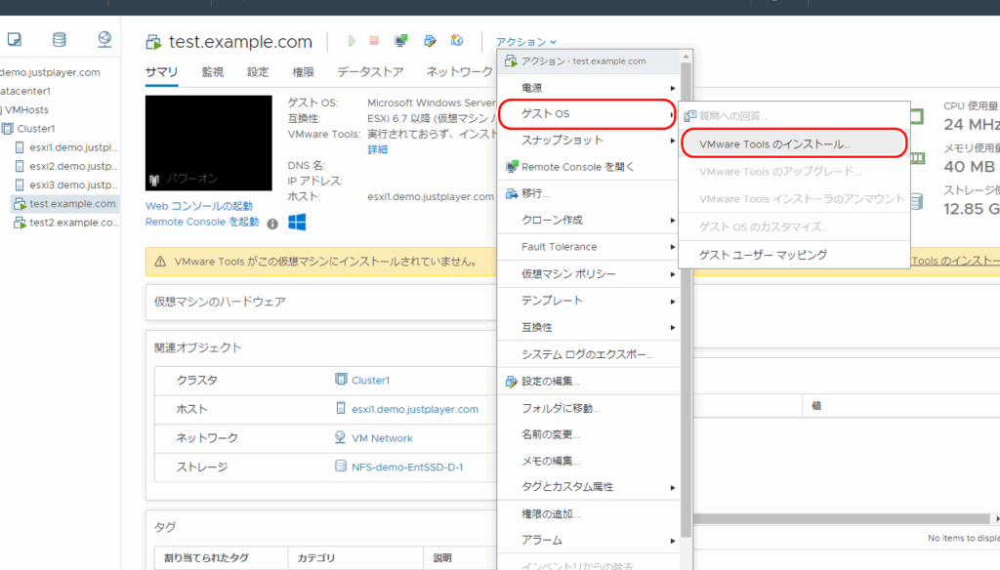Expand the 仮想マシンのハードウェア panel
This screenshot has height=570, width=1000.
click(x=220, y=302)
